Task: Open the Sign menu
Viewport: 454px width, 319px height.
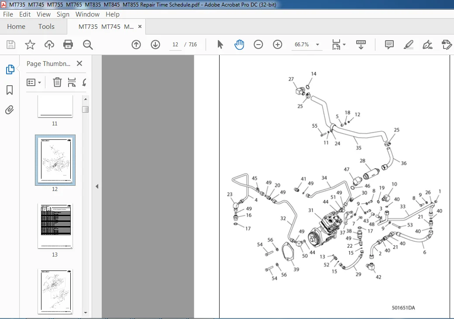Action: pos(63,14)
